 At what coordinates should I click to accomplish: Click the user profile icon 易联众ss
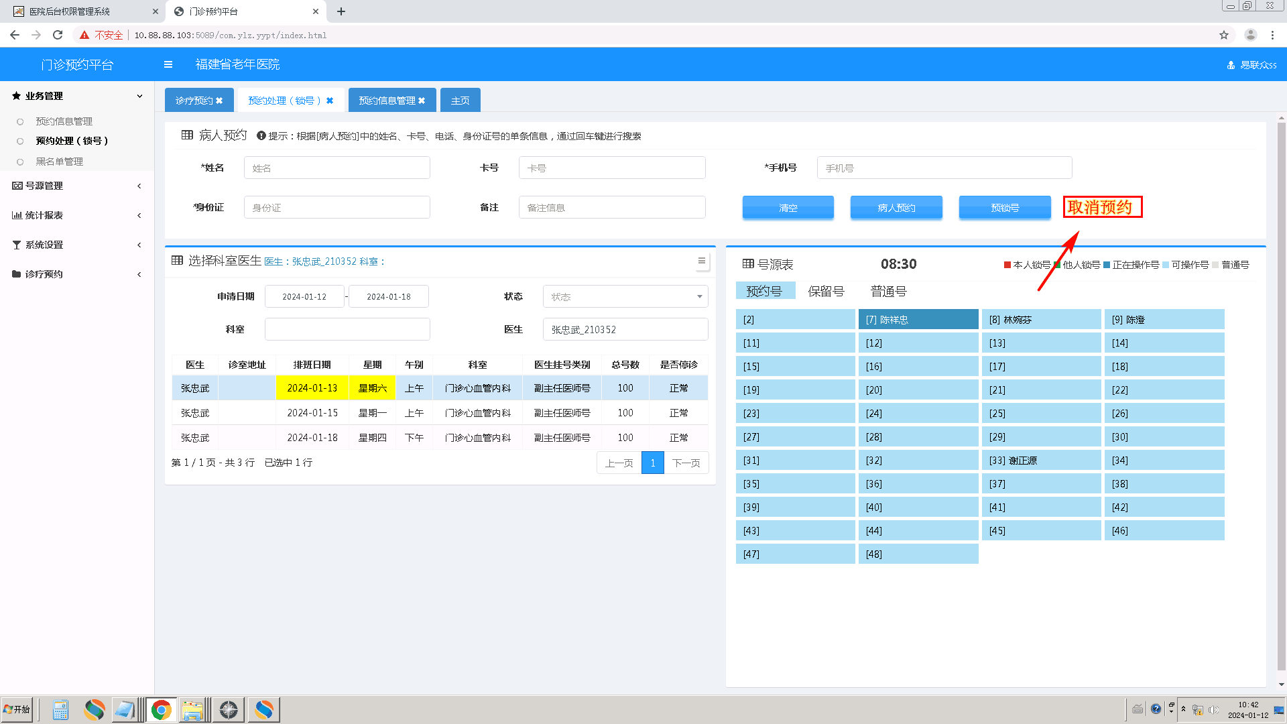[1231, 65]
